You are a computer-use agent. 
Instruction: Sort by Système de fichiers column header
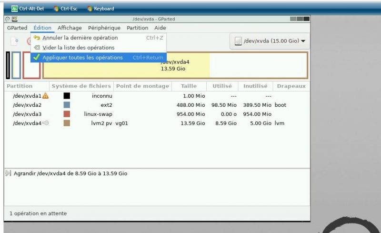[81, 86]
